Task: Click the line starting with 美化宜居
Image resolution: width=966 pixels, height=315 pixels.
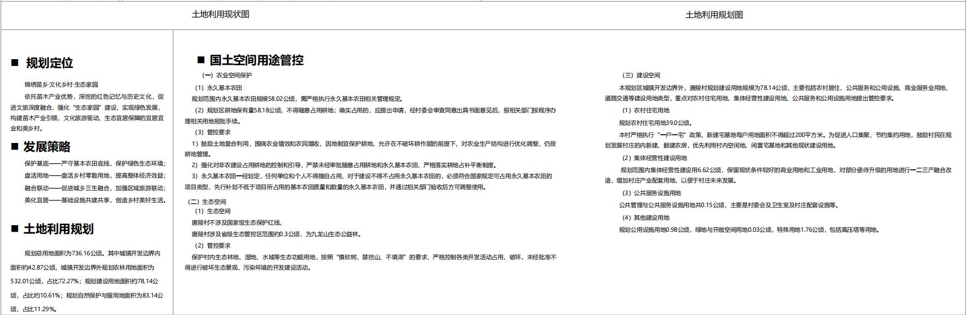Action: click(x=94, y=201)
